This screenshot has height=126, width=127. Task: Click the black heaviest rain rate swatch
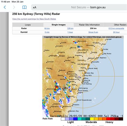tap(121, 119)
